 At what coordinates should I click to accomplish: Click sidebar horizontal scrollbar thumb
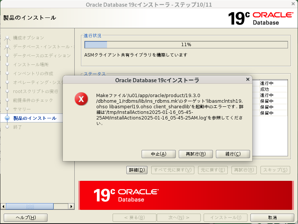point(30,206)
